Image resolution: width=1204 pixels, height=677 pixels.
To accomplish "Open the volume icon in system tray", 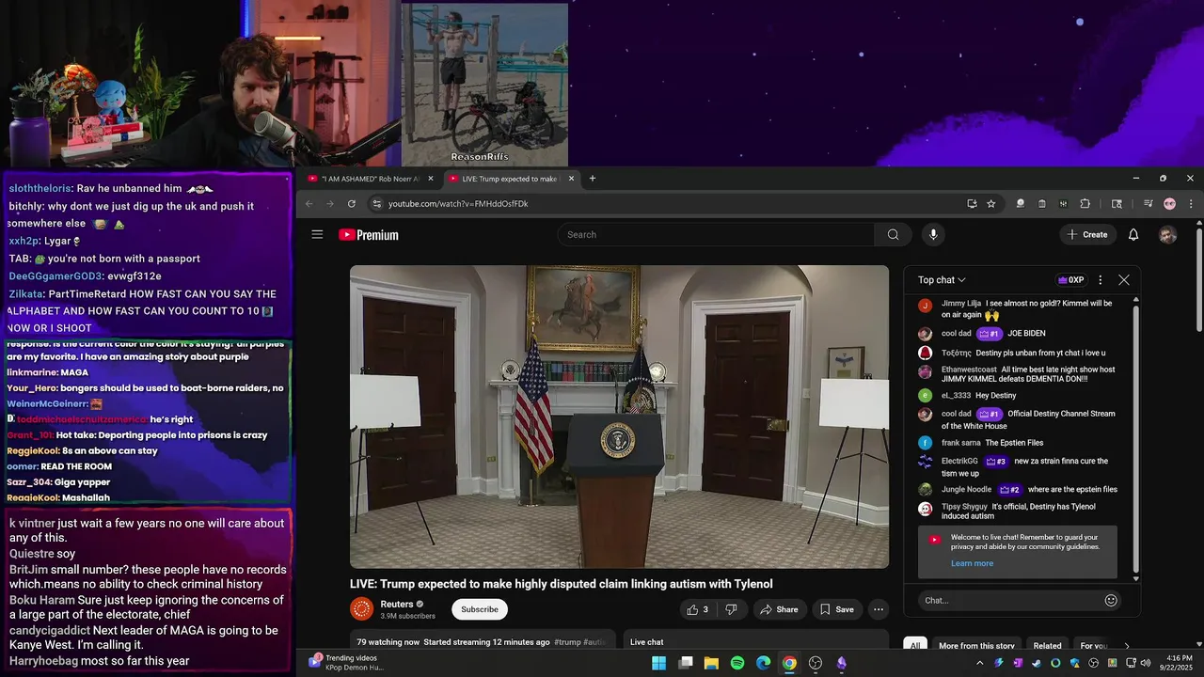I will click(1145, 663).
